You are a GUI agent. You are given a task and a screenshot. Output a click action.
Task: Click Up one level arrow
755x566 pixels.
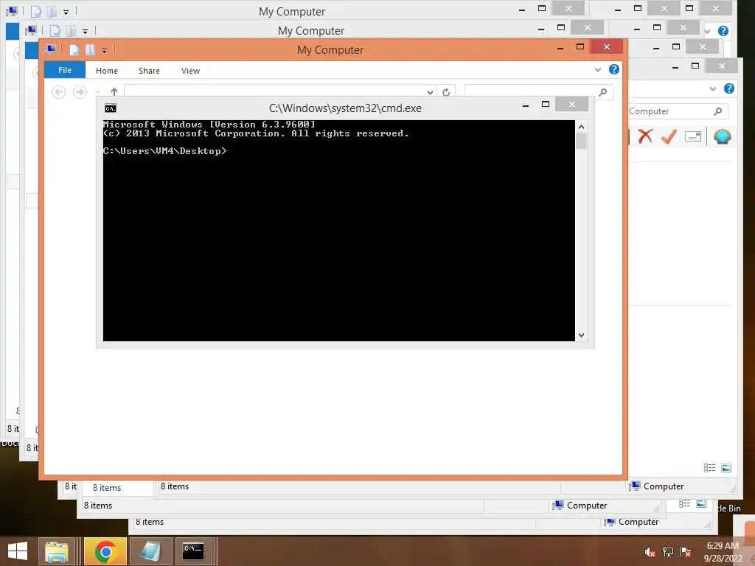click(114, 91)
